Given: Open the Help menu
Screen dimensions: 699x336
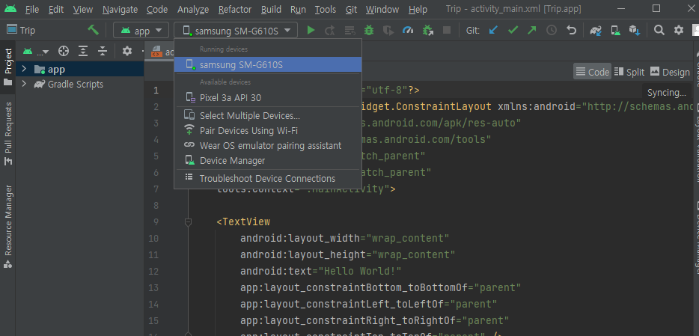Looking at the screenshot, I should pyautogui.click(x=418, y=10).
